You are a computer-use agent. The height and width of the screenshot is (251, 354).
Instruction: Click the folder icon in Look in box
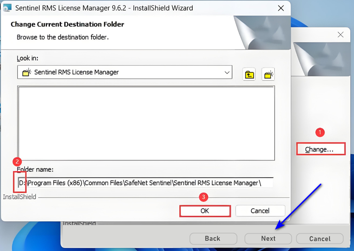pyautogui.click(x=27, y=72)
